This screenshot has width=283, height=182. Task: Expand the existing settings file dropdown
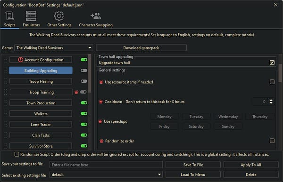click(x=106, y=174)
